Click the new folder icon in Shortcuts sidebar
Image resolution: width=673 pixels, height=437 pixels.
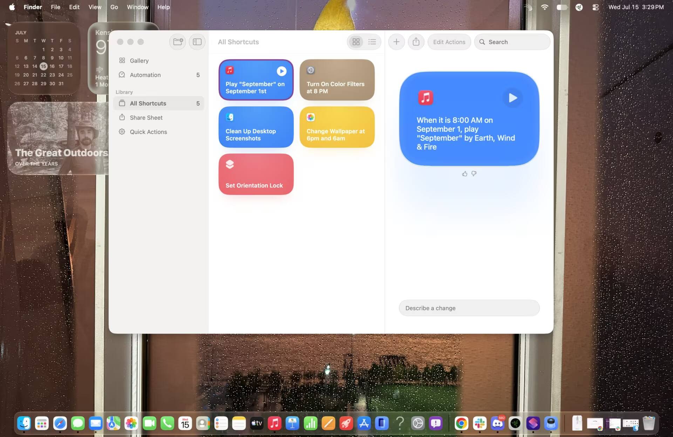coord(178,42)
